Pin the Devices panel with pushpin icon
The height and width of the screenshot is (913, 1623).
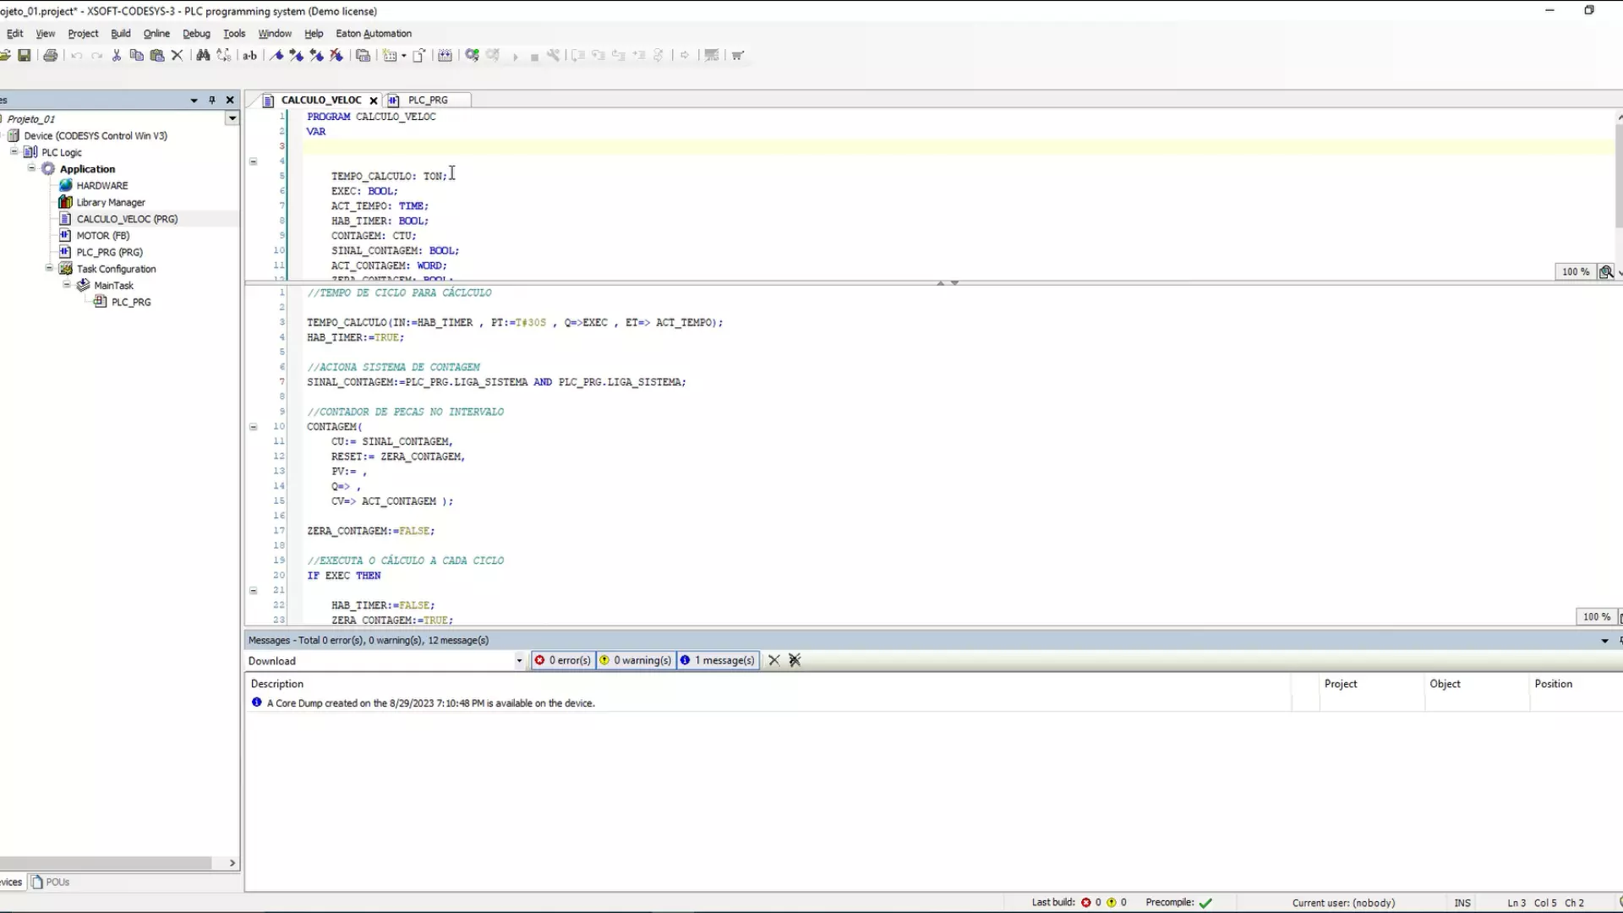point(212,100)
